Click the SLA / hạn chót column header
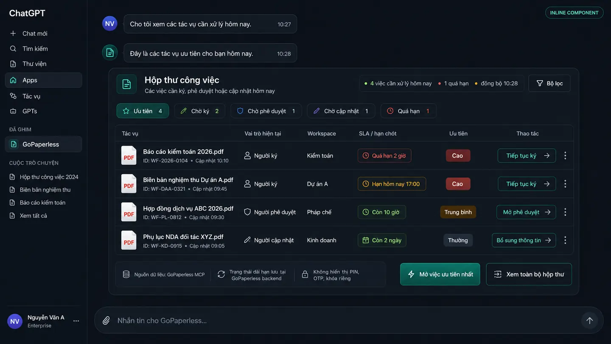 tap(378, 133)
